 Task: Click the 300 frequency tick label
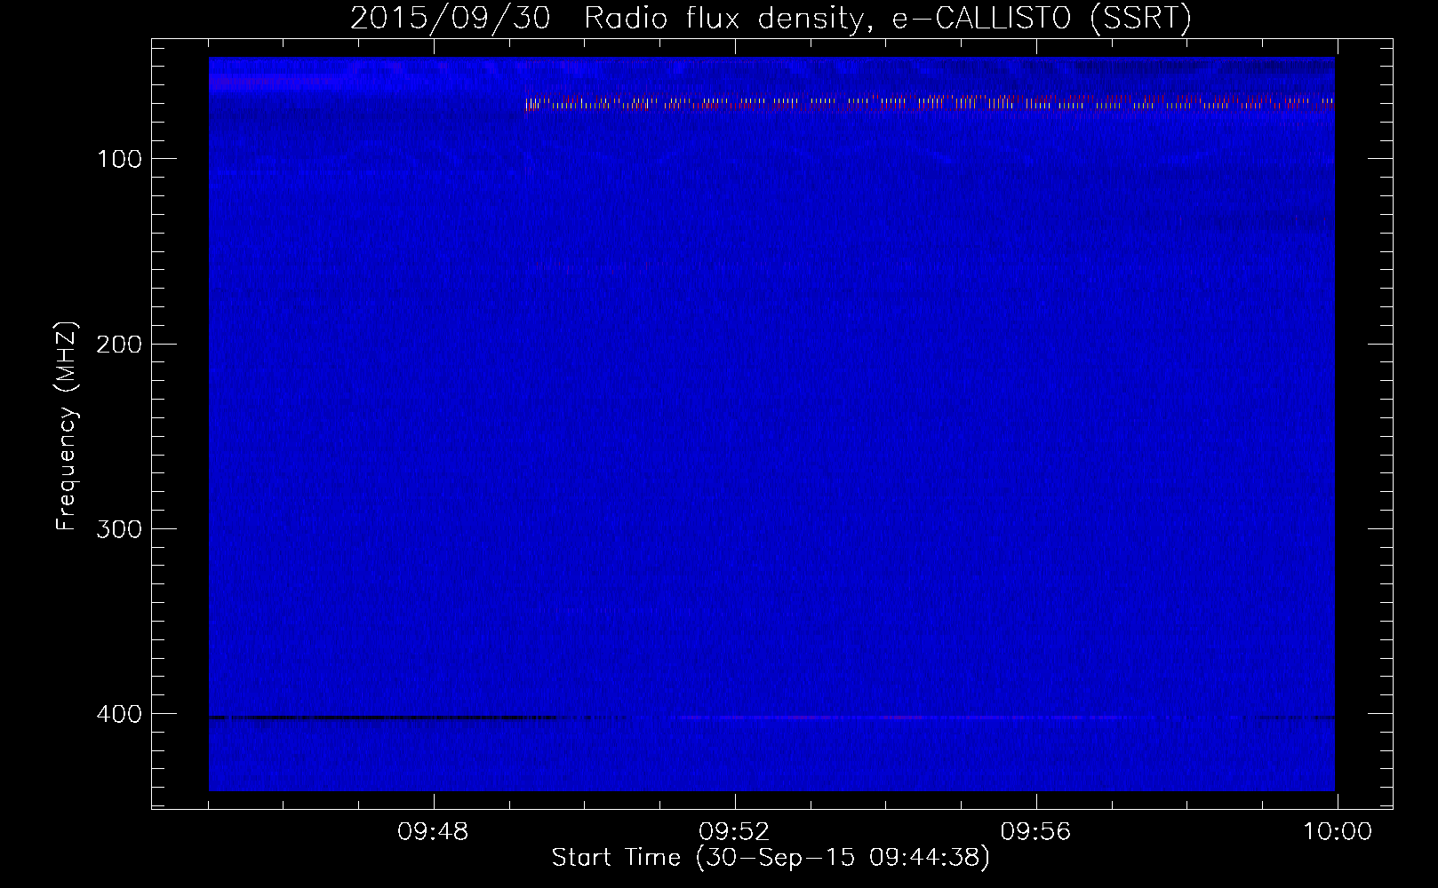point(119,529)
